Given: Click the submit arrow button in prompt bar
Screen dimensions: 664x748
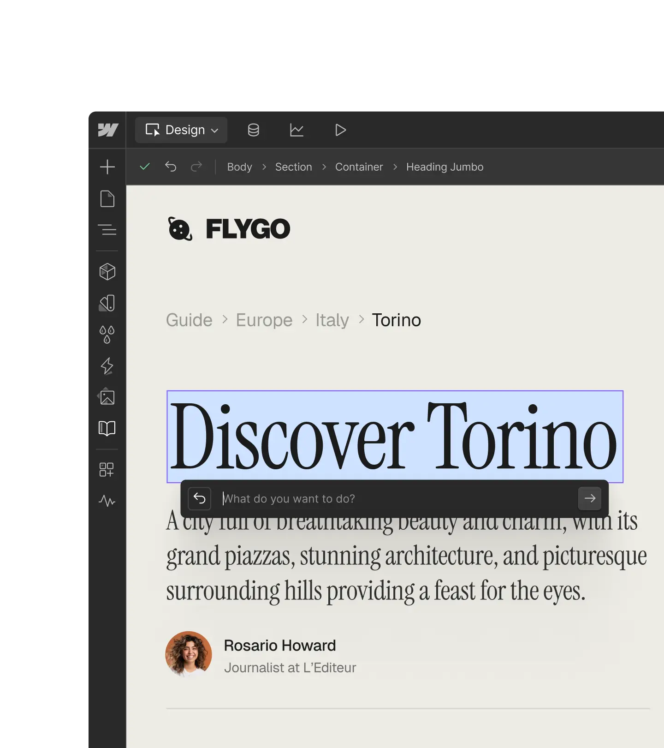Looking at the screenshot, I should pos(590,499).
